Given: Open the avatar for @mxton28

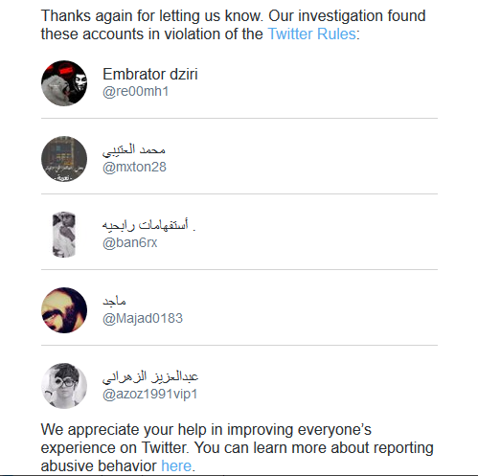Looking at the screenshot, I should (x=64, y=159).
